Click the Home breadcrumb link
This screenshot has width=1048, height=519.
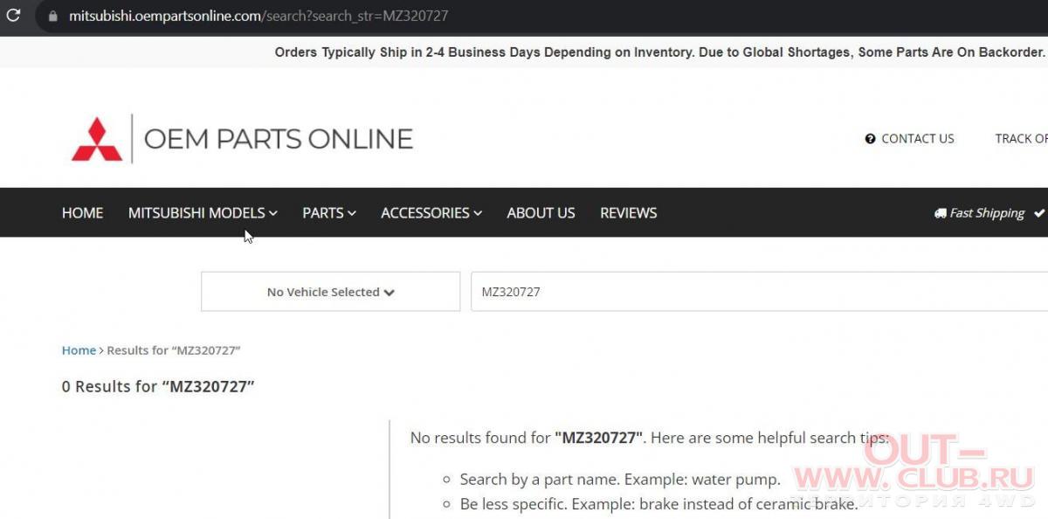[x=79, y=350]
